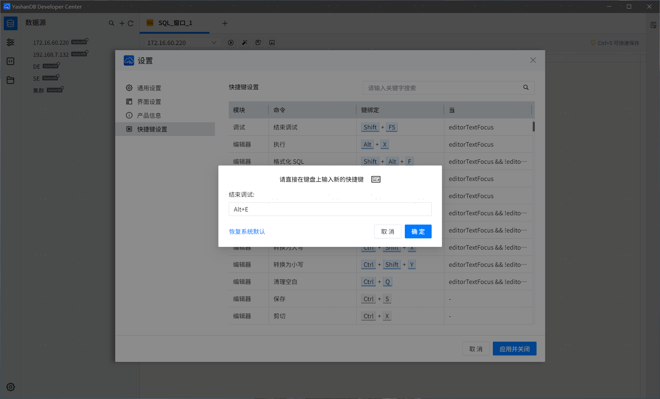
Task: Click the run SQL play icon
Action: (231, 43)
